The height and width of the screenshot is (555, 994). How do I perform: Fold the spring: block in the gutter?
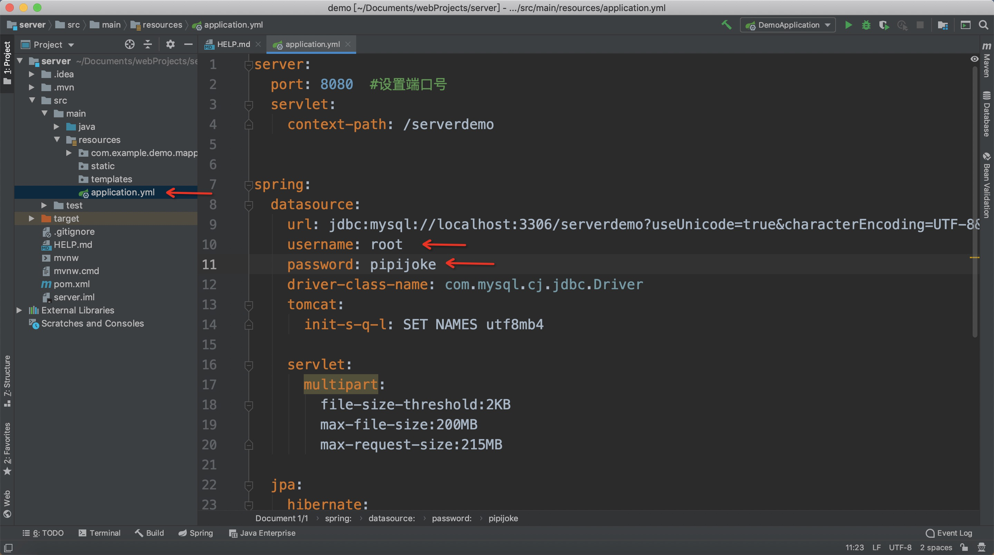pos(248,185)
